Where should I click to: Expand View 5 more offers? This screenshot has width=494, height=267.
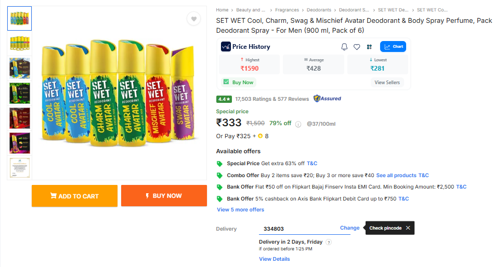tap(240, 210)
